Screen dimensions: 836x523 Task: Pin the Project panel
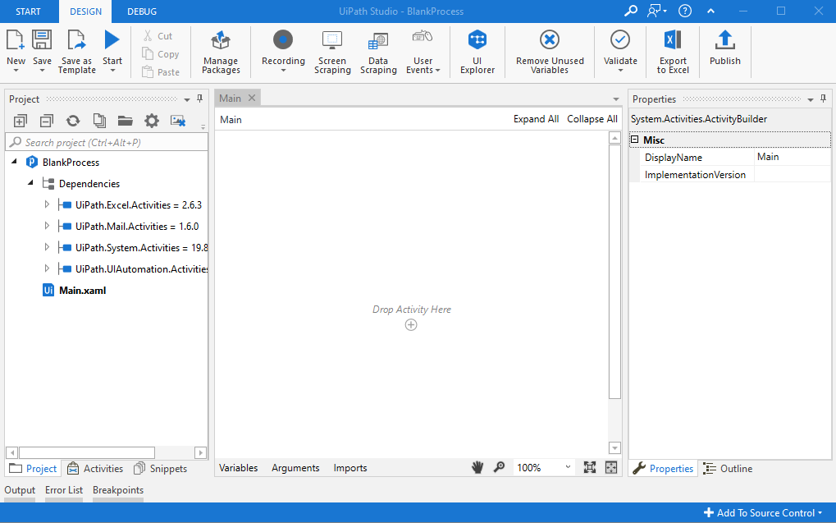point(200,99)
